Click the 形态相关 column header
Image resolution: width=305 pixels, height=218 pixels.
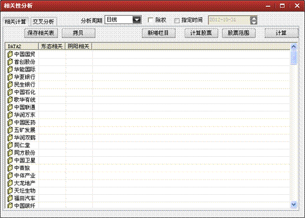(x=52, y=46)
